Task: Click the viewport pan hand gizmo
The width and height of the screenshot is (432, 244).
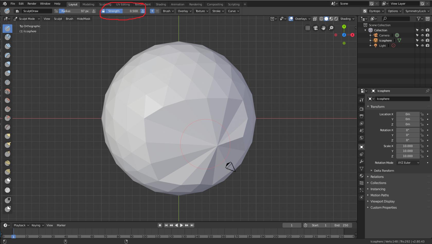Action: point(323,28)
